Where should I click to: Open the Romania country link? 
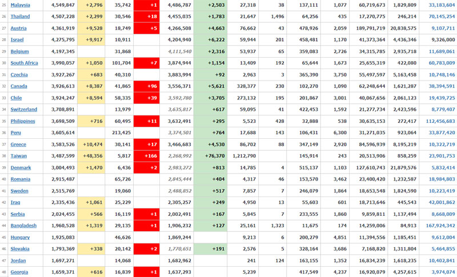tap(21, 179)
